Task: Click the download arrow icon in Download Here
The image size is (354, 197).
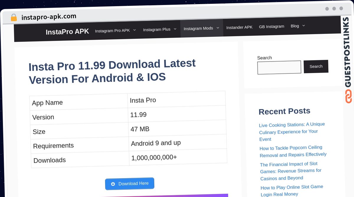Action: coord(113,184)
